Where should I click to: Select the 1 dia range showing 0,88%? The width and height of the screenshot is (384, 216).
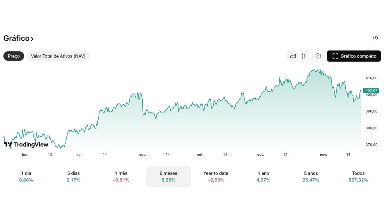point(26,176)
